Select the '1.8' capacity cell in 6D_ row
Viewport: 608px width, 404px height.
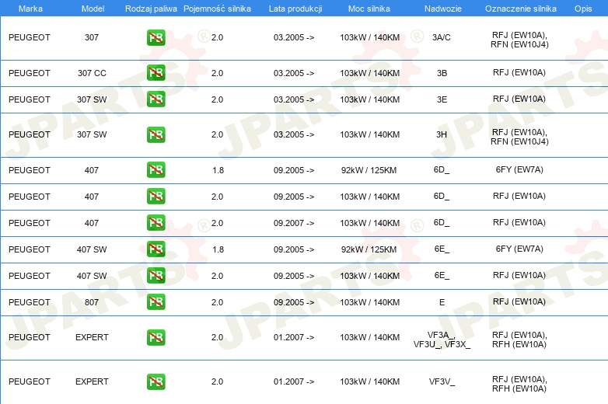[218, 170]
